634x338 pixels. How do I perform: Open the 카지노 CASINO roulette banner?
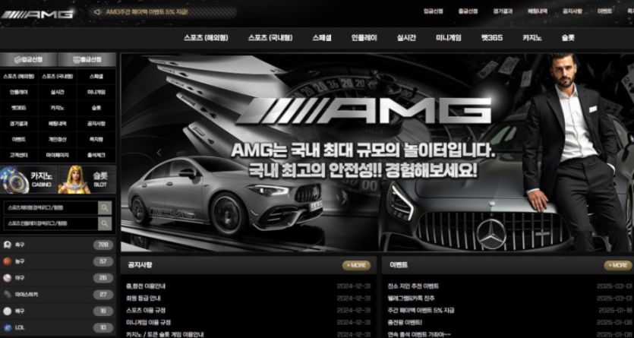pos(29,179)
